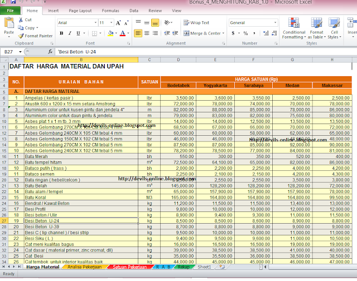Toggle Italic formatting
Screen dimensions: 357x281
69,33
